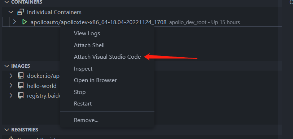Choose Remove... from the context menu

point(86,120)
